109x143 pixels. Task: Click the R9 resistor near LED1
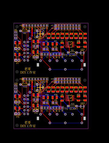[72, 53]
